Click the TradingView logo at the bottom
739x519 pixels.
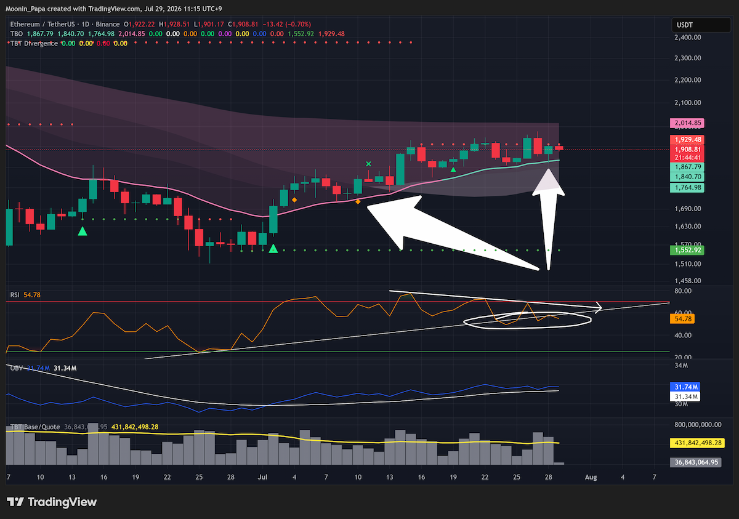pyautogui.click(x=52, y=502)
